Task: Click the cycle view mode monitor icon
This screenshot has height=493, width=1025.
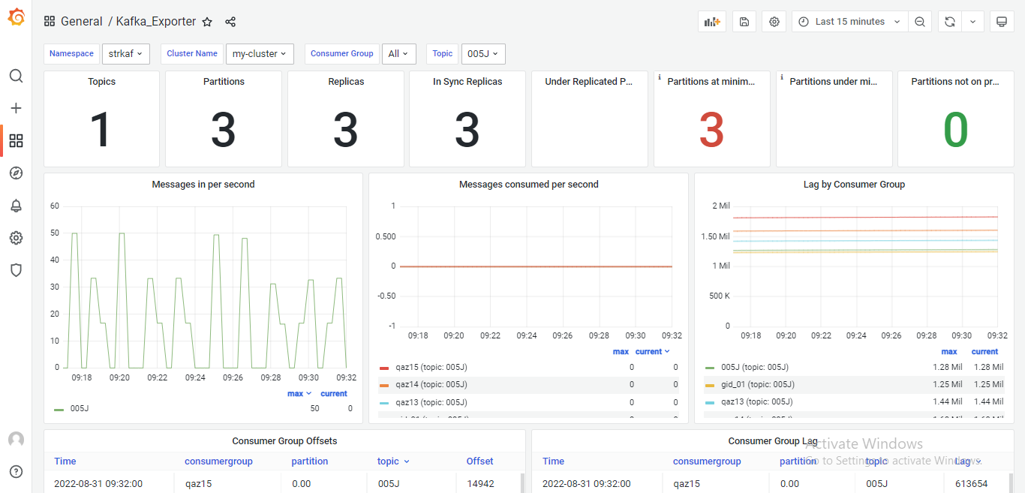Action: 1001,22
